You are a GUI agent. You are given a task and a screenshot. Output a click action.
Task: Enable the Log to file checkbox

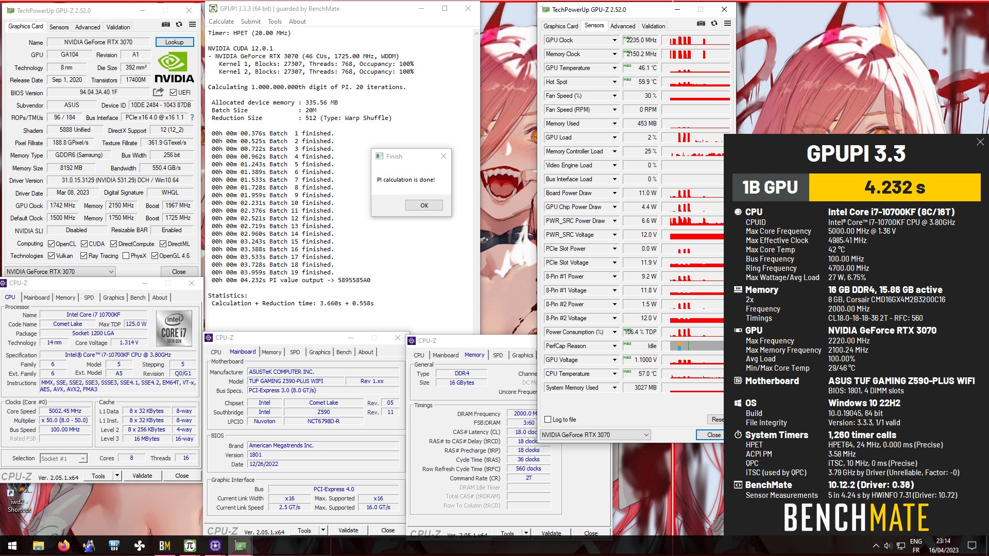click(548, 420)
